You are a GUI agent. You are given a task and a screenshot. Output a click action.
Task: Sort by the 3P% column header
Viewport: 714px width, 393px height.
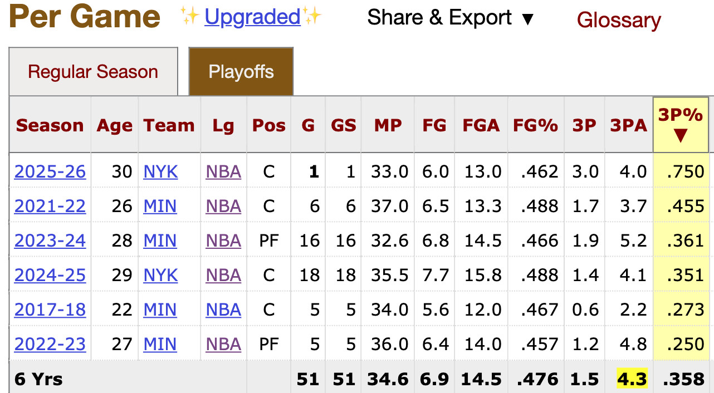click(x=681, y=125)
